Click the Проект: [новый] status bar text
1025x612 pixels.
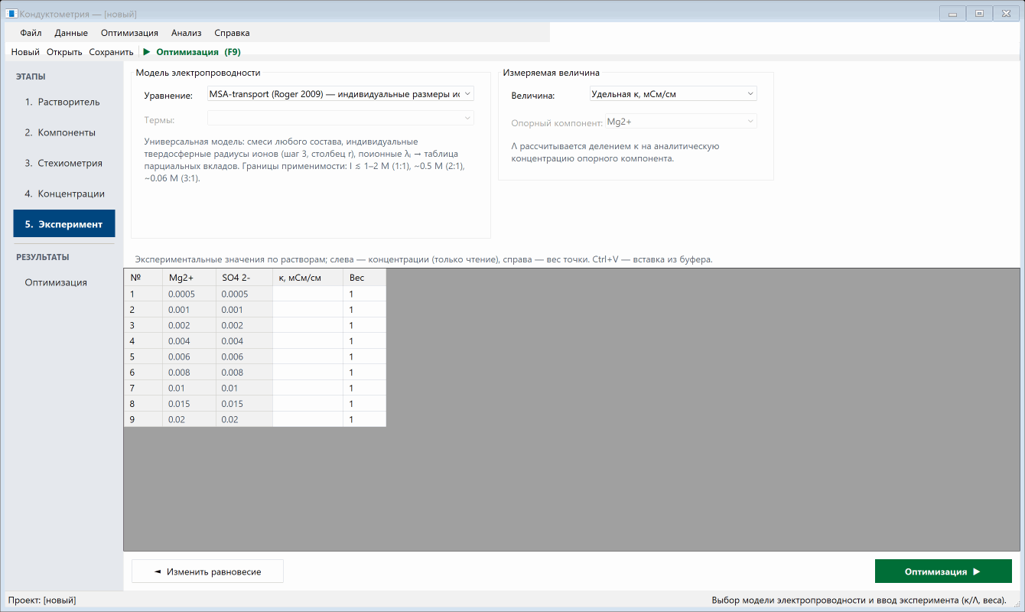[42, 601]
